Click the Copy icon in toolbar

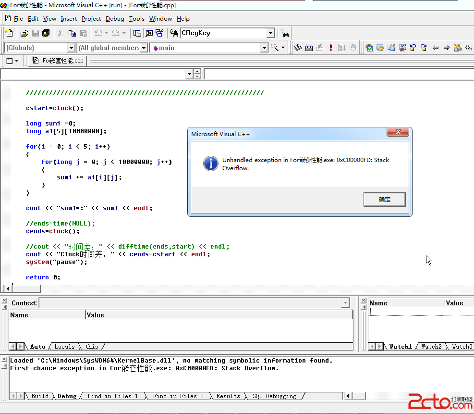[x=72, y=33]
